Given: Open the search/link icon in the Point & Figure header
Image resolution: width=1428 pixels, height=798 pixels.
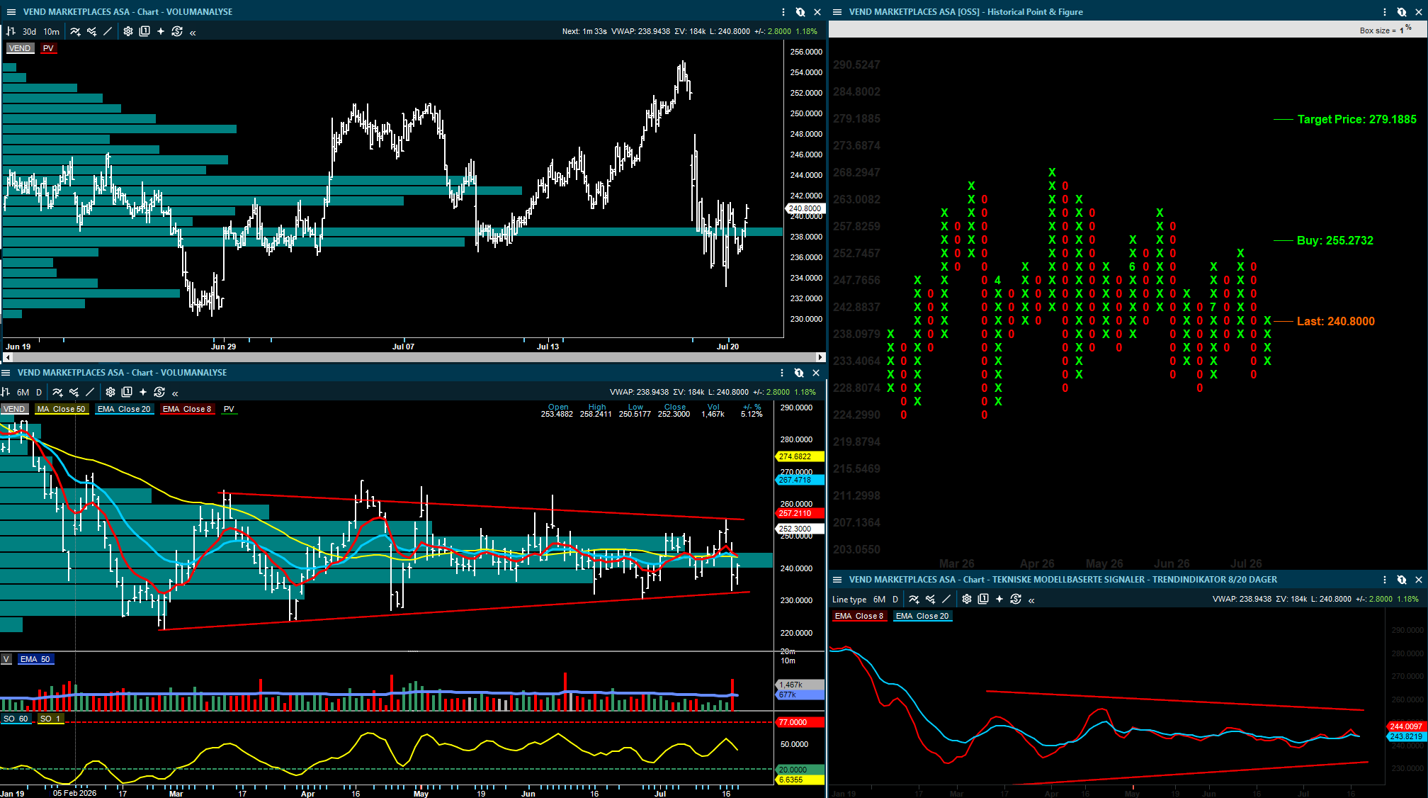Looking at the screenshot, I should click(1402, 12).
